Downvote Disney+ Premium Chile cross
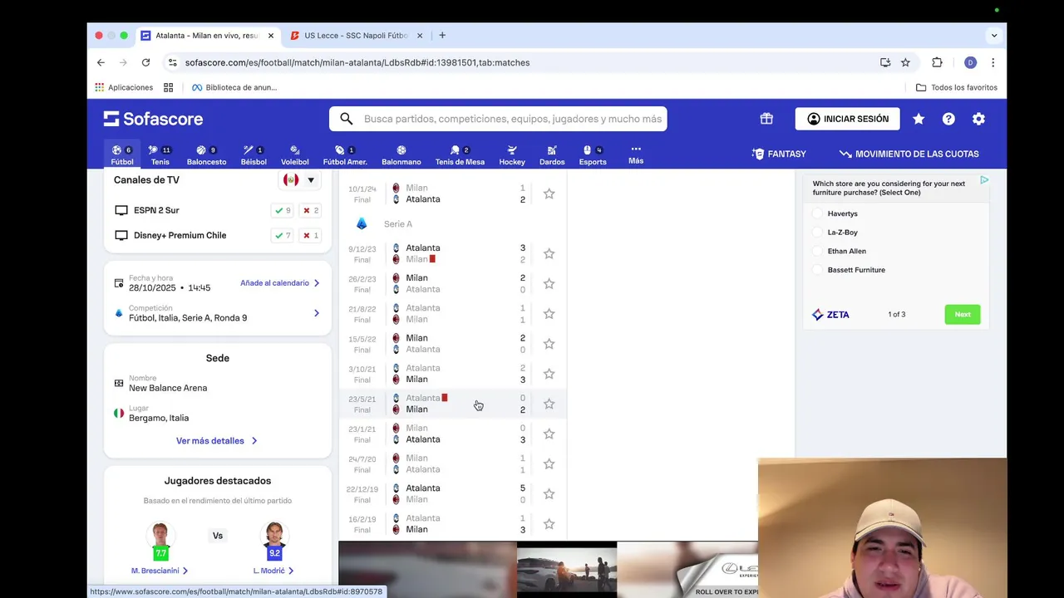This screenshot has height=598, width=1064. tap(311, 235)
